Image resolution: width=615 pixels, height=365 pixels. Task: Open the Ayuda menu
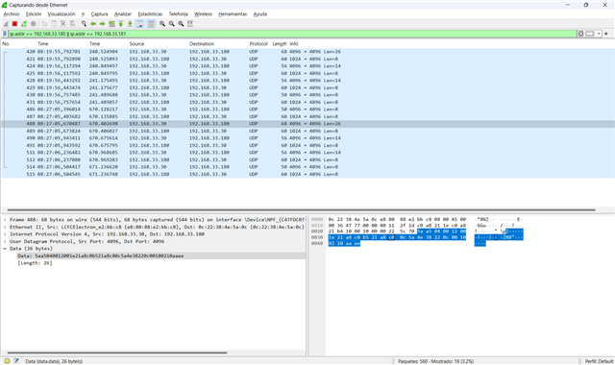pyautogui.click(x=260, y=14)
